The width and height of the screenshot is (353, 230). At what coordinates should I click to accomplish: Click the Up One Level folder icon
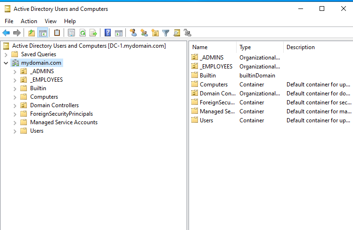(x=32, y=33)
